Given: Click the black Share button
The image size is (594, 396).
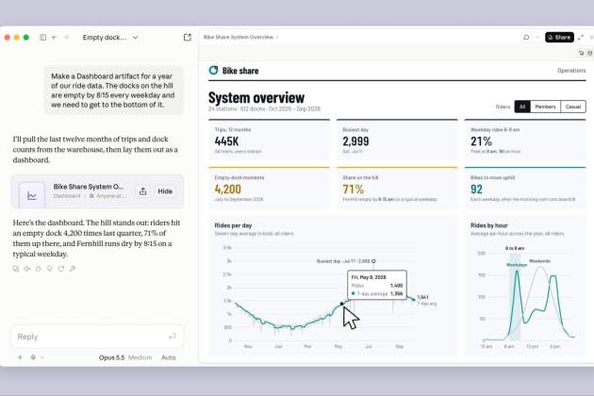Looking at the screenshot, I should [559, 37].
